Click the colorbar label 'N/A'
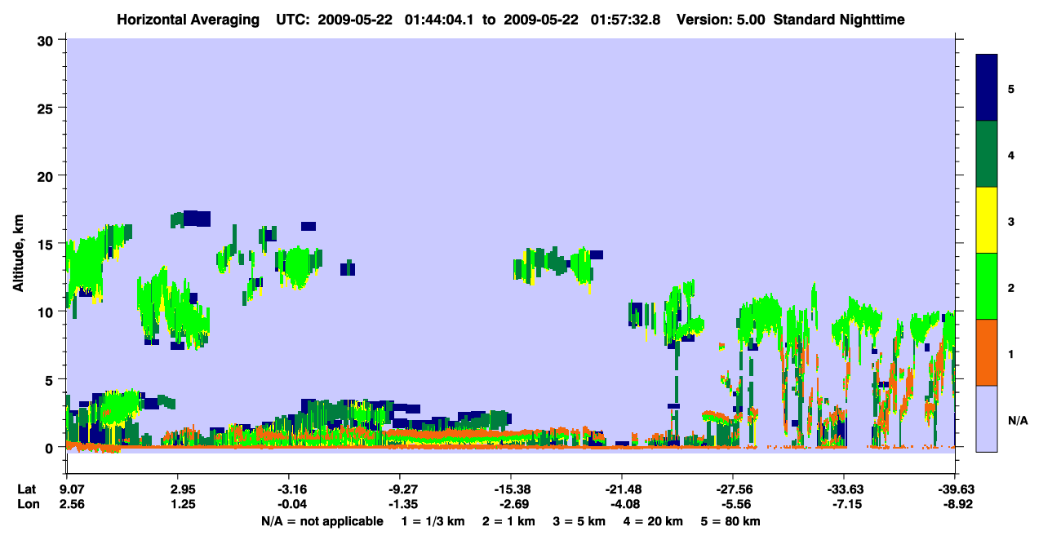 click(x=1017, y=420)
